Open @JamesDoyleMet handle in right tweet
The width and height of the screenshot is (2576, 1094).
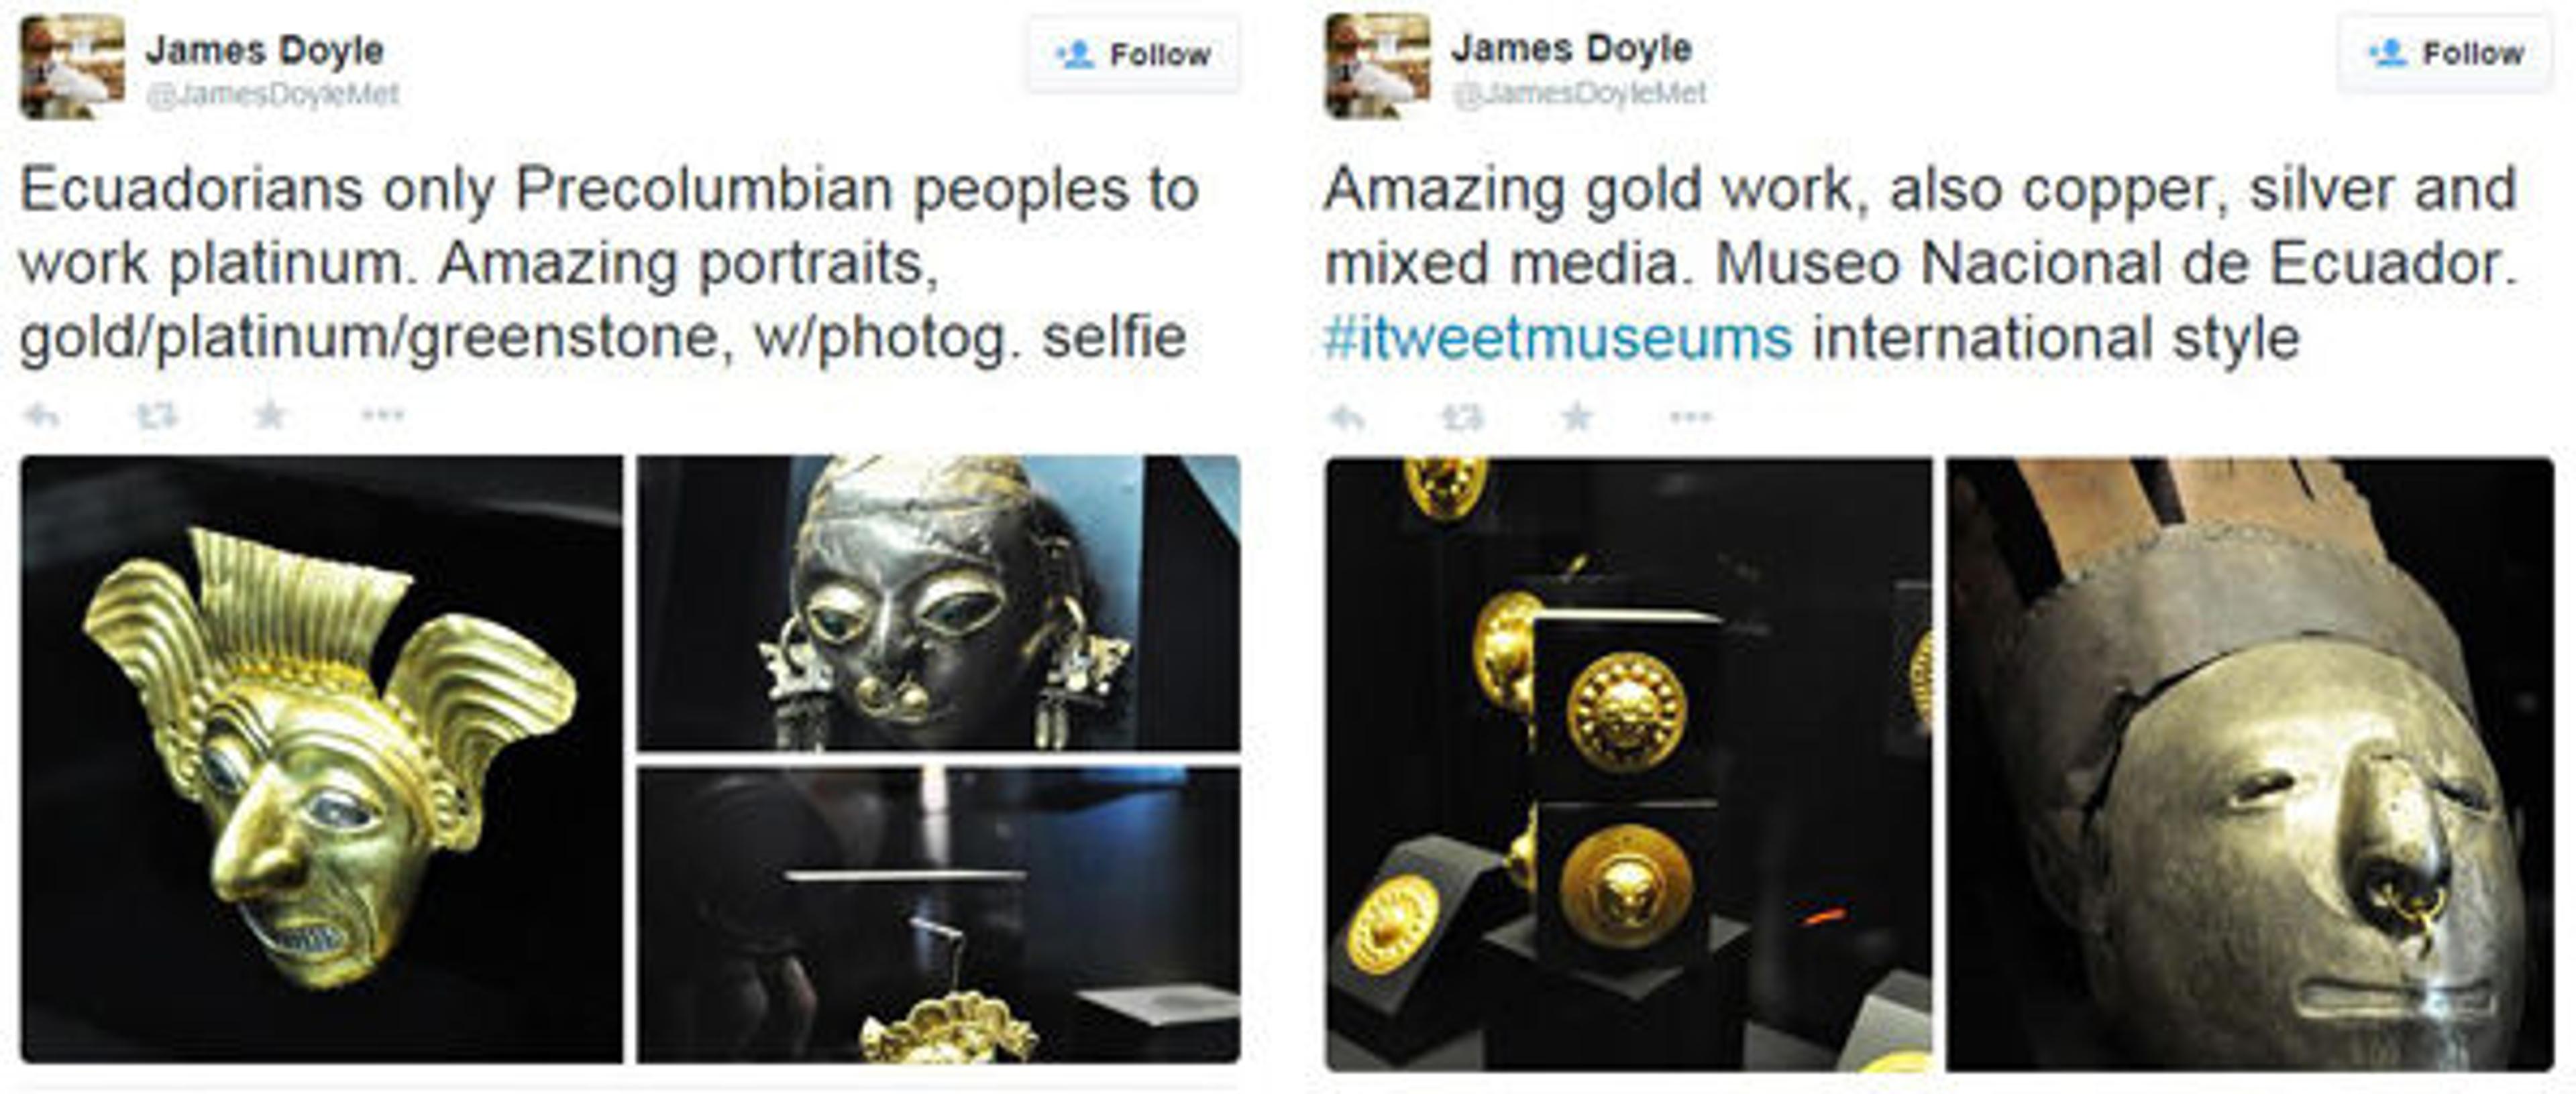pyautogui.click(x=1580, y=94)
